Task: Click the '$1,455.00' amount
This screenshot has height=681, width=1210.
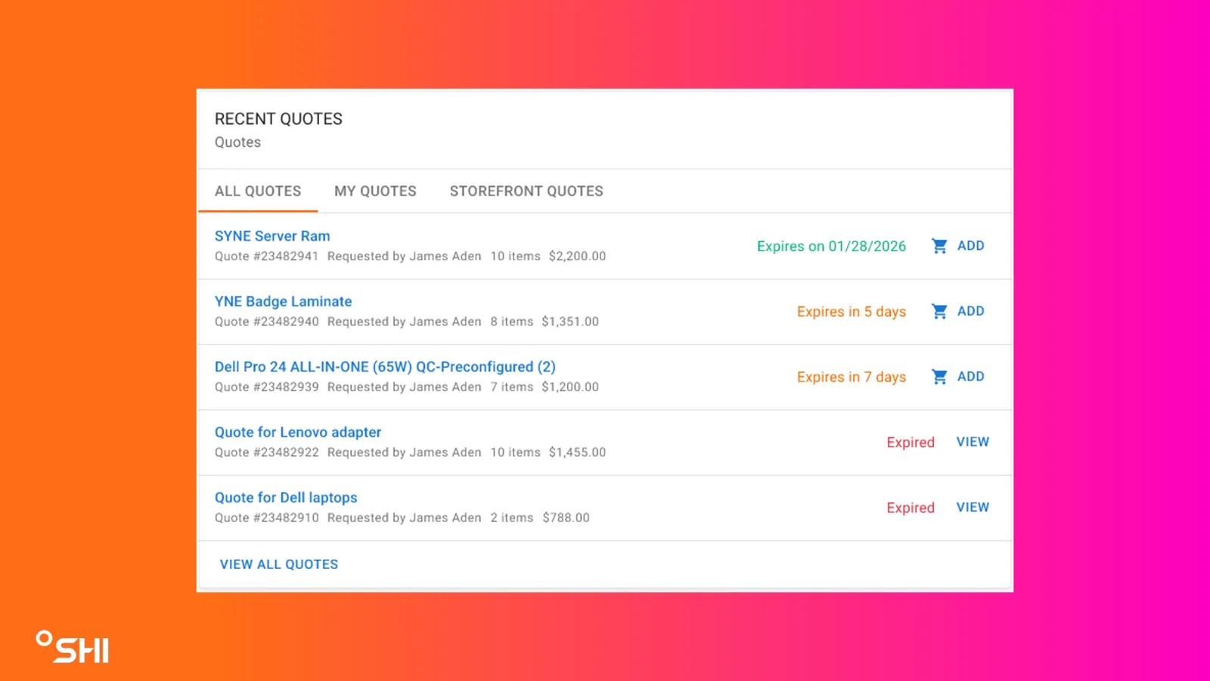Action: 577,452
